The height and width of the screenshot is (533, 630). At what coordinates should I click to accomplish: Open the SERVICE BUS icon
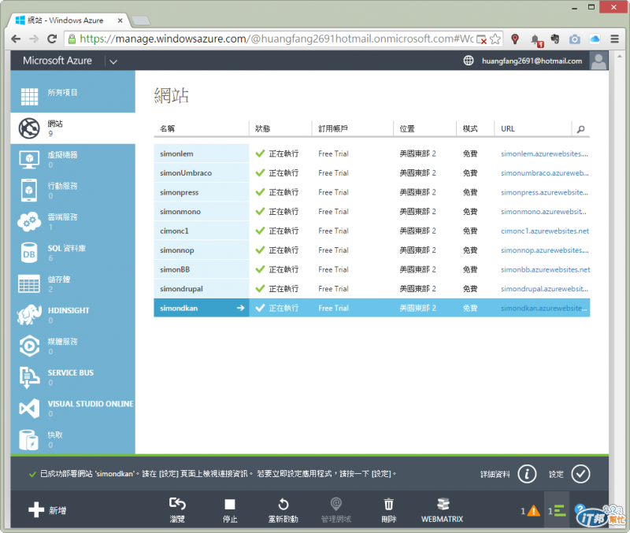point(29,377)
